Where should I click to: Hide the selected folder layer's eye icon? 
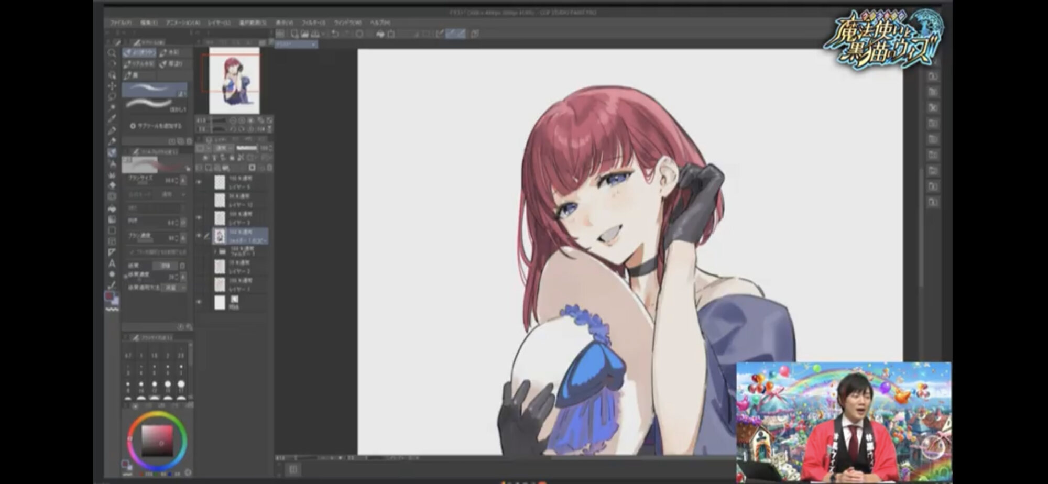click(x=199, y=236)
